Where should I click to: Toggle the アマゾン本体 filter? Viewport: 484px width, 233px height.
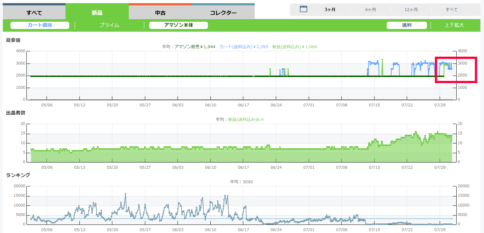(x=179, y=25)
